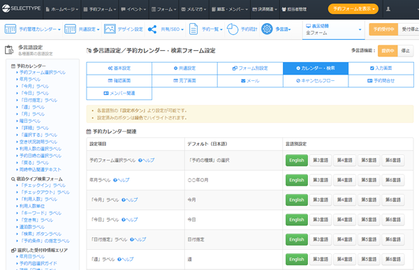Select the キャンセルフロー tab
The image size is (419, 270).
pyautogui.click(x=316, y=81)
